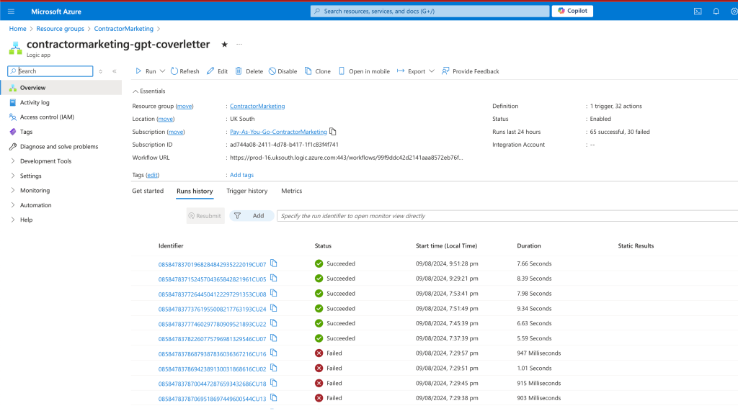Toggle sidebar expand/collapse arrows icon
Screen dimensions: 738x411
100,71
